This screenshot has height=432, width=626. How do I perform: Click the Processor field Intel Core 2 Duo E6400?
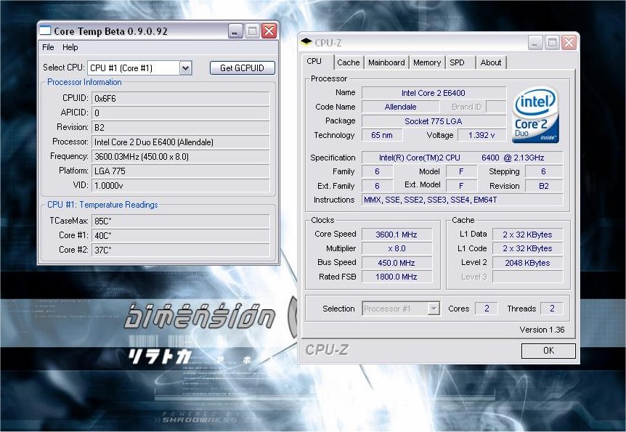[180, 142]
